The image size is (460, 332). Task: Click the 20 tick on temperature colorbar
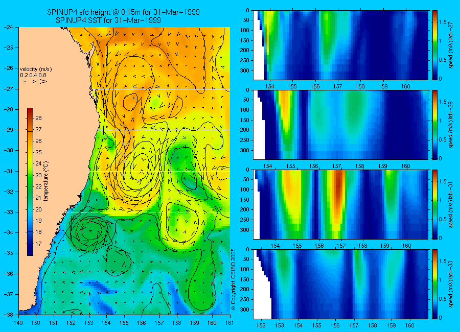[x=39, y=210]
